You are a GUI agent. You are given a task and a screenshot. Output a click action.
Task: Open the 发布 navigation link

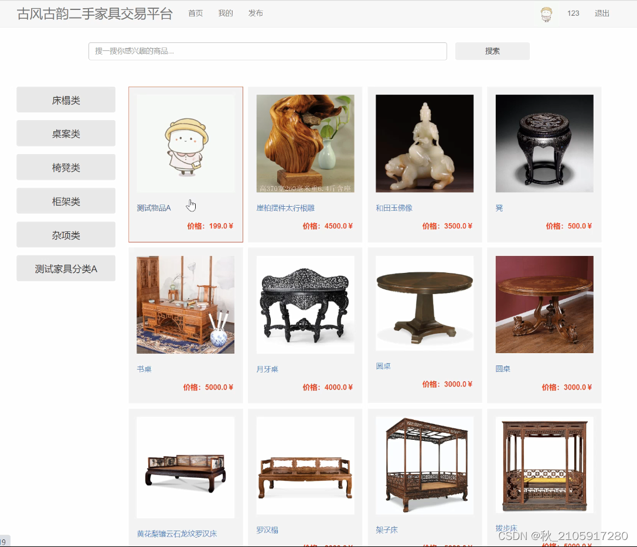256,13
